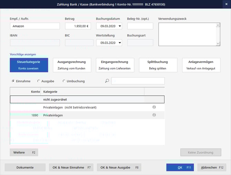Click the Kategorie column header
231x175 pixels.
point(92,91)
